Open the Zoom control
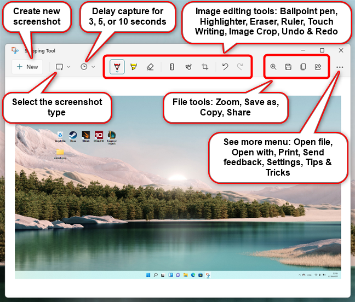This screenshot has width=355, height=302. point(273,67)
